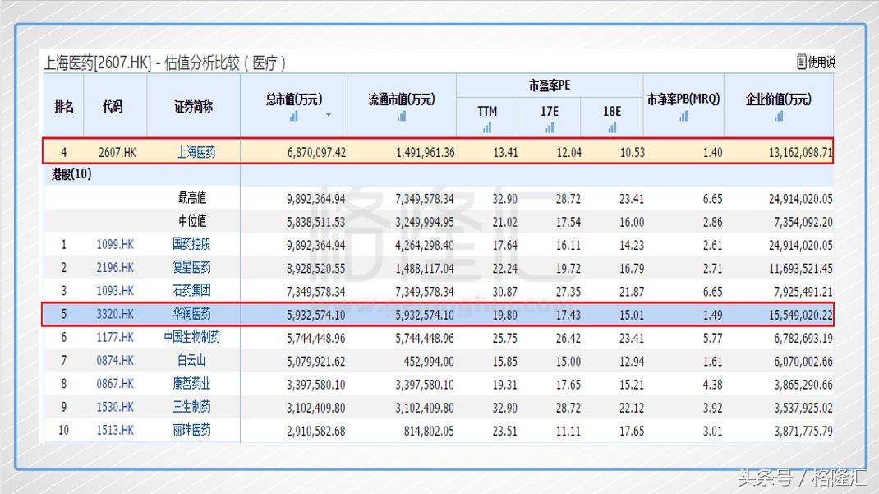Click chart icon under 流通市值(万元) header
Viewport: 879px width, 494px height.
click(x=402, y=116)
